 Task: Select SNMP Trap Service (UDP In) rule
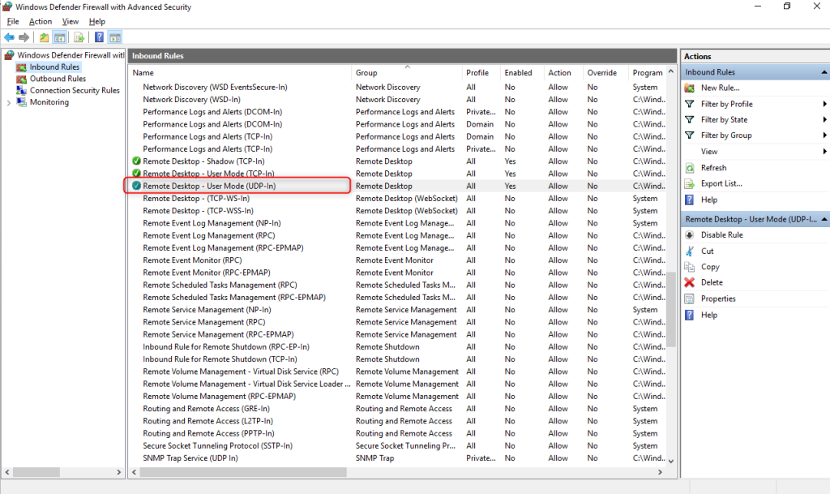(190, 458)
